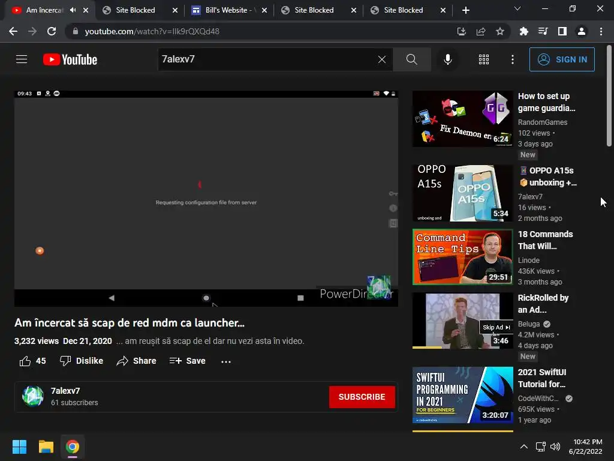Install app icon in address bar
The image size is (614, 461).
tap(462, 31)
